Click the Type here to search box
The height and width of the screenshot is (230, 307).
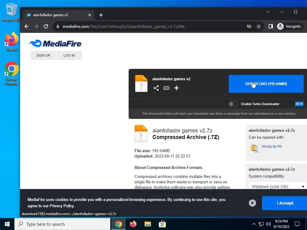(x=62, y=224)
